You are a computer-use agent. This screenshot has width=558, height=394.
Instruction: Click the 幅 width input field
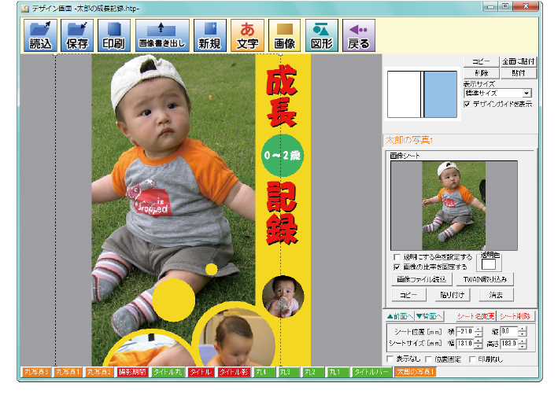coord(465,344)
